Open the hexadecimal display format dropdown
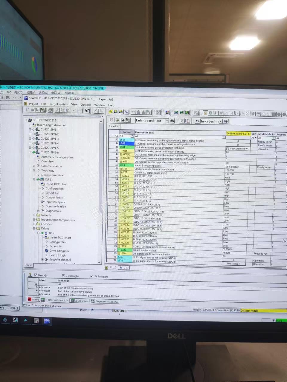The height and width of the screenshot is (382, 287). (x=221, y=121)
